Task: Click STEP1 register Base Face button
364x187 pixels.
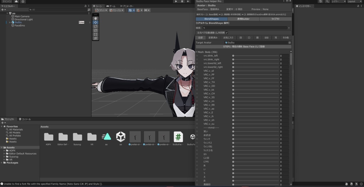Action: pyautogui.click(x=243, y=47)
